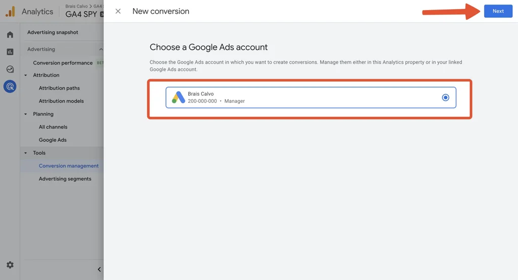Click the Manager label in account card

click(x=235, y=101)
